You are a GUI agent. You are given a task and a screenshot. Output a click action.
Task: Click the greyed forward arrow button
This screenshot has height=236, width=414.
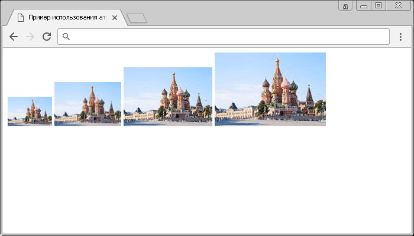(30, 37)
